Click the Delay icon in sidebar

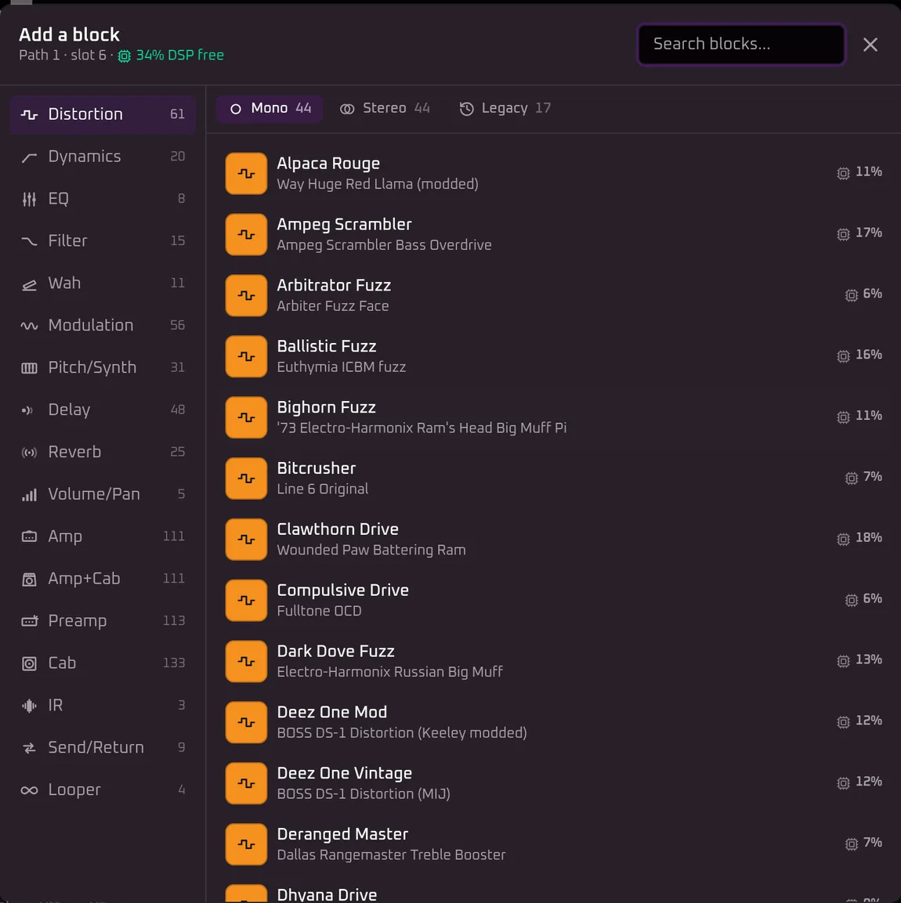click(x=27, y=410)
